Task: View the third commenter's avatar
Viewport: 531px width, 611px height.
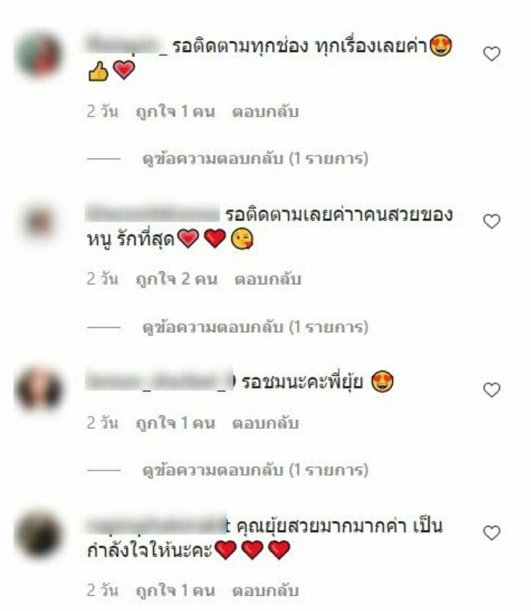Action: click(38, 390)
